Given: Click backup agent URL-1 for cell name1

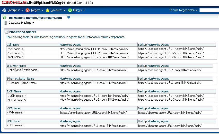Looking at the screenshot, I should (x=171, y=49).
